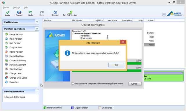Screen dimensions: 186x111
Task: Click Cancel in Operation Progress window
Action: [x=135, y=84]
